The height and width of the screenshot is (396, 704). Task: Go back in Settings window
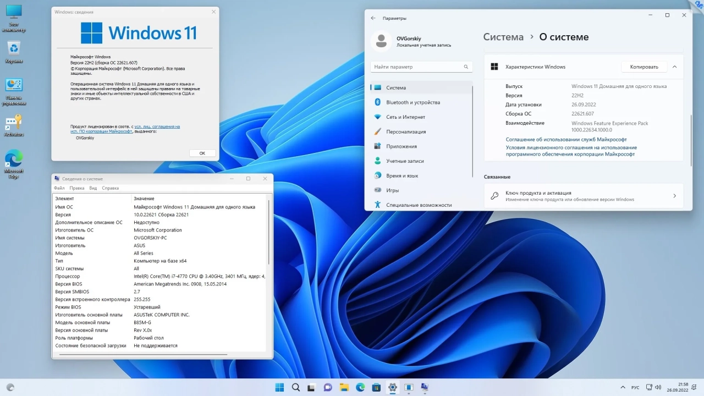(373, 18)
